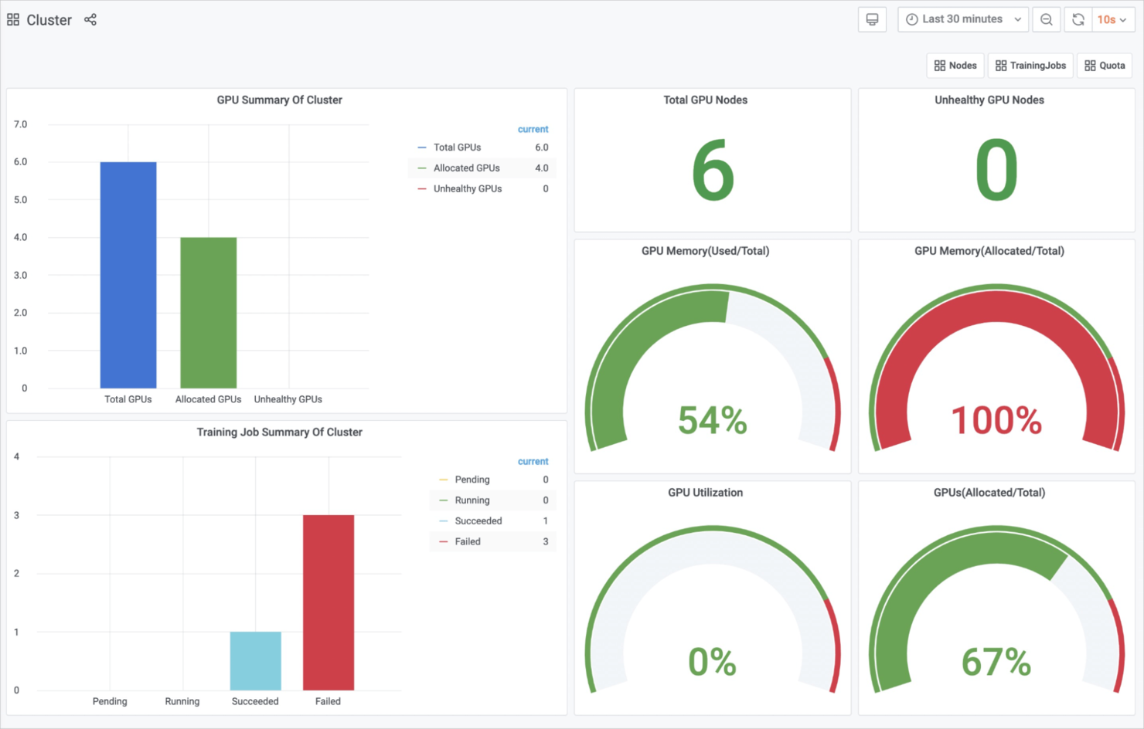Open the Last 30 minutes time range dropdown
This screenshot has height=729, width=1144.
(x=962, y=19)
